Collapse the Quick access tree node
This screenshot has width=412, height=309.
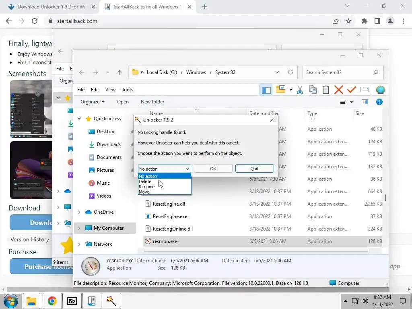[79, 119]
